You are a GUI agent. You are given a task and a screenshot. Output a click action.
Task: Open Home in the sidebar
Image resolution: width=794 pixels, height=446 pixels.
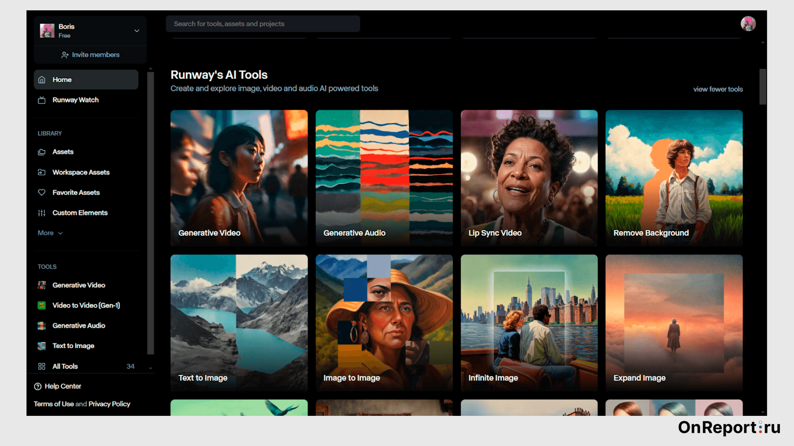[x=86, y=80]
